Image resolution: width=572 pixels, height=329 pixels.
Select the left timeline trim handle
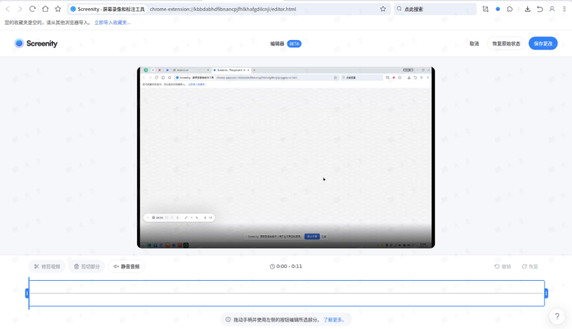[28, 293]
